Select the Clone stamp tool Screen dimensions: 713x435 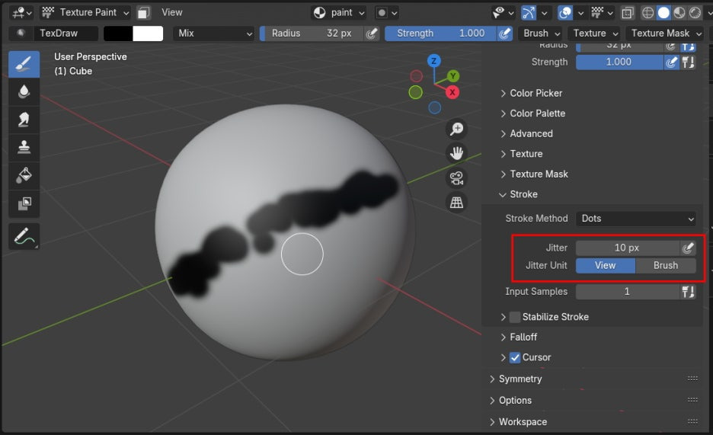coord(24,147)
